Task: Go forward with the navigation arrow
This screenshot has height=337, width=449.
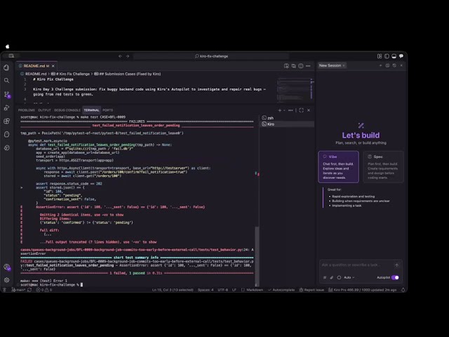Action: pyautogui.click(x=128, y=56)
